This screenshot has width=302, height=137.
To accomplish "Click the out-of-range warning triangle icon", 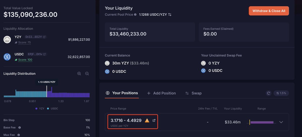I will click(147, 120).
